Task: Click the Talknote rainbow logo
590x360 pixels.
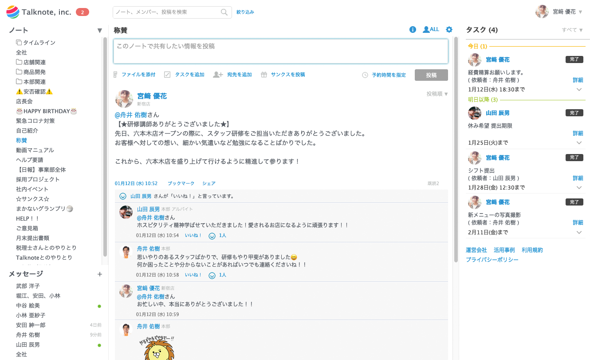Action: coord(12,12)
